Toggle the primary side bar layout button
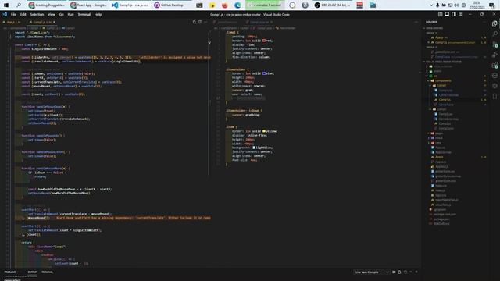500x281 pixels. point(441,14)
